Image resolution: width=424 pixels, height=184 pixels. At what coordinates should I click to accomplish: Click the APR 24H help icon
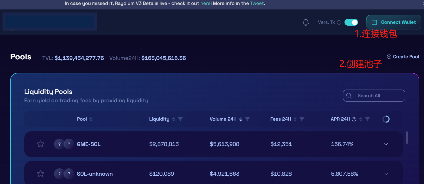(x=354, y=119)
